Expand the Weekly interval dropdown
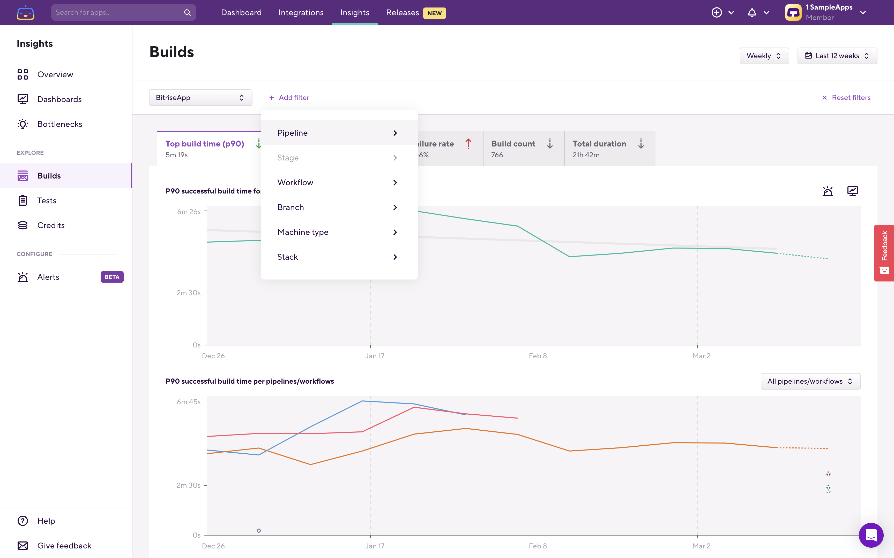Viewport: 894px width, 558px height. [764, 56]
